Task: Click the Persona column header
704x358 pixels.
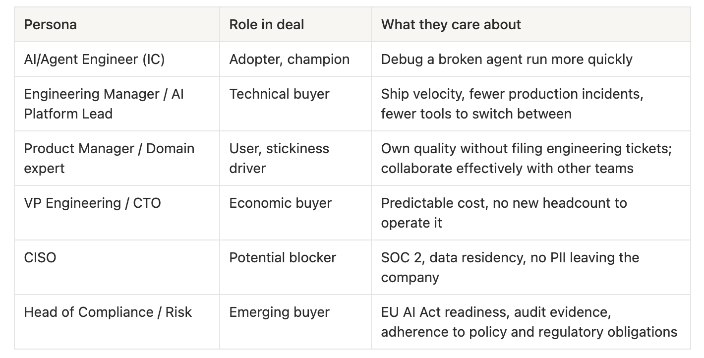Action: coord(117,24)
